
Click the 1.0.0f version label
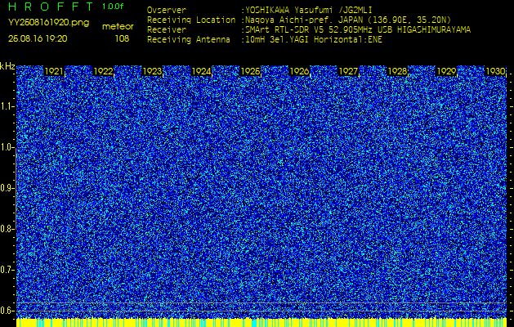[x=113, y=7]
